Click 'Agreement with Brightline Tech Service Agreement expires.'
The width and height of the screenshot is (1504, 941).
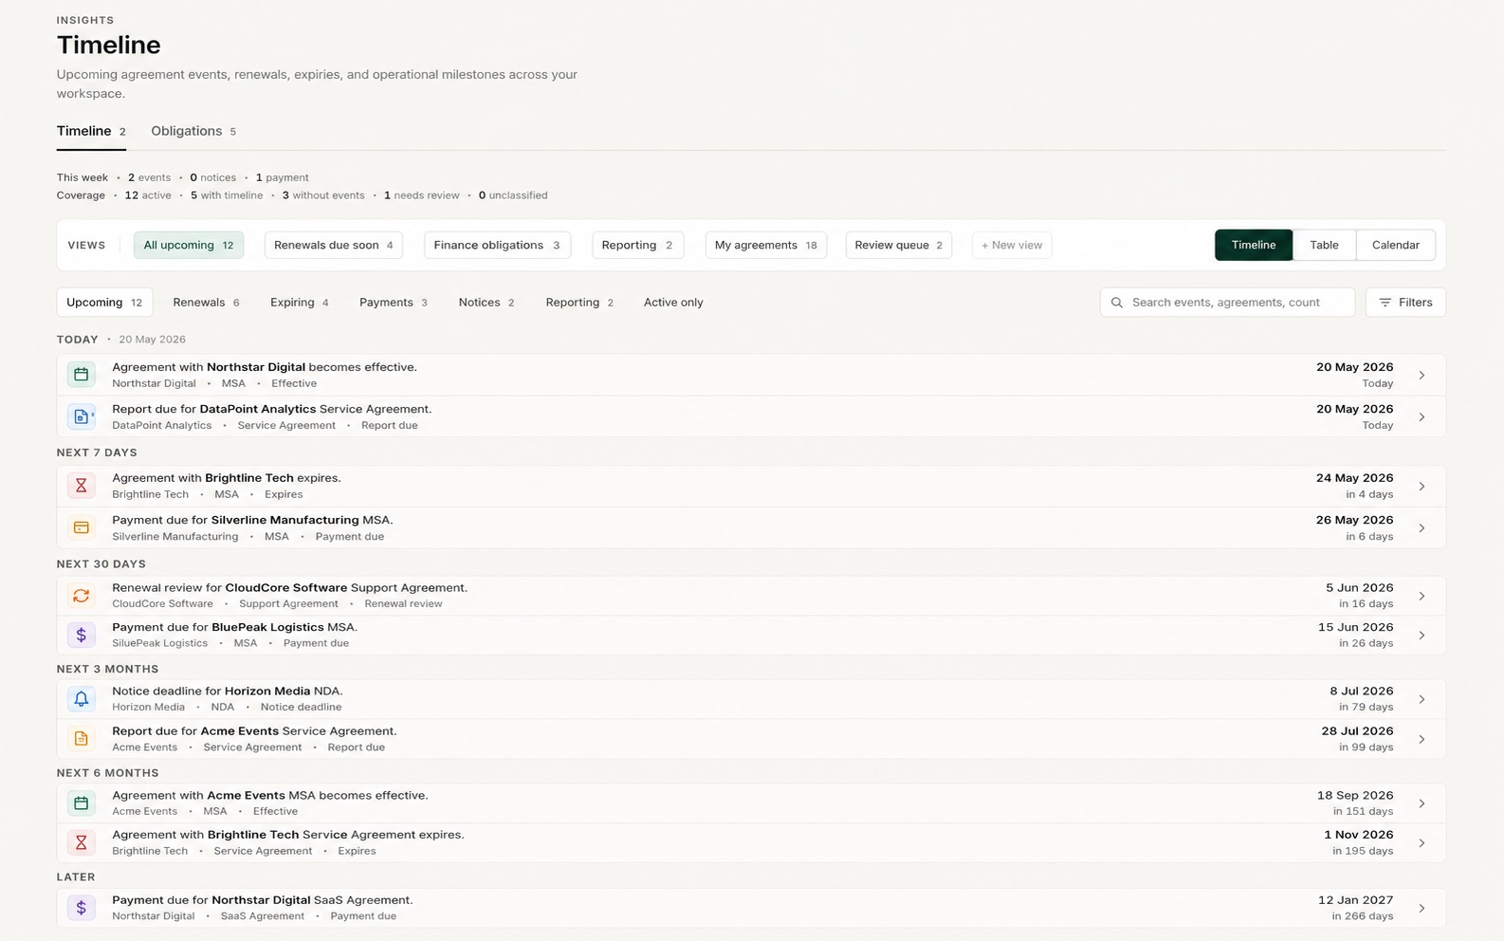coord(288,835)
